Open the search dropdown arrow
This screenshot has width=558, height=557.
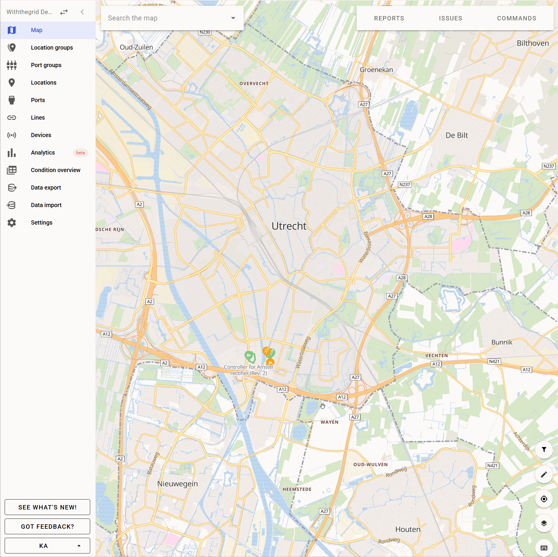tap(233, 18)
